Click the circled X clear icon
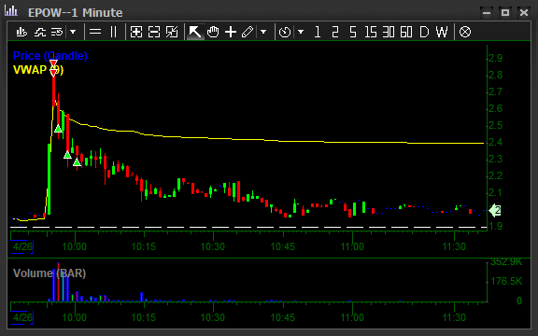The height and width of the screenshot is (336, 538). pos(465,32)
